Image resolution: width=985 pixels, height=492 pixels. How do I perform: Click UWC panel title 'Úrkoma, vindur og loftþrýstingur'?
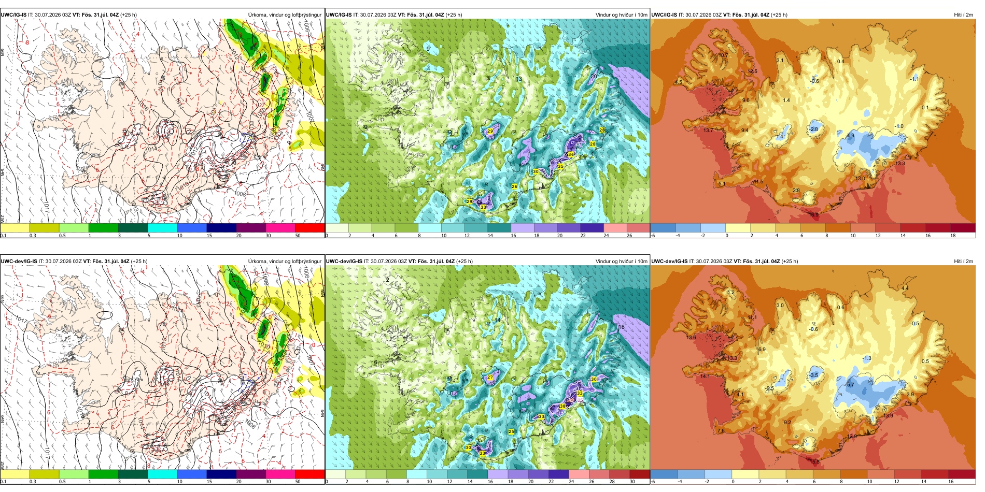285,15
